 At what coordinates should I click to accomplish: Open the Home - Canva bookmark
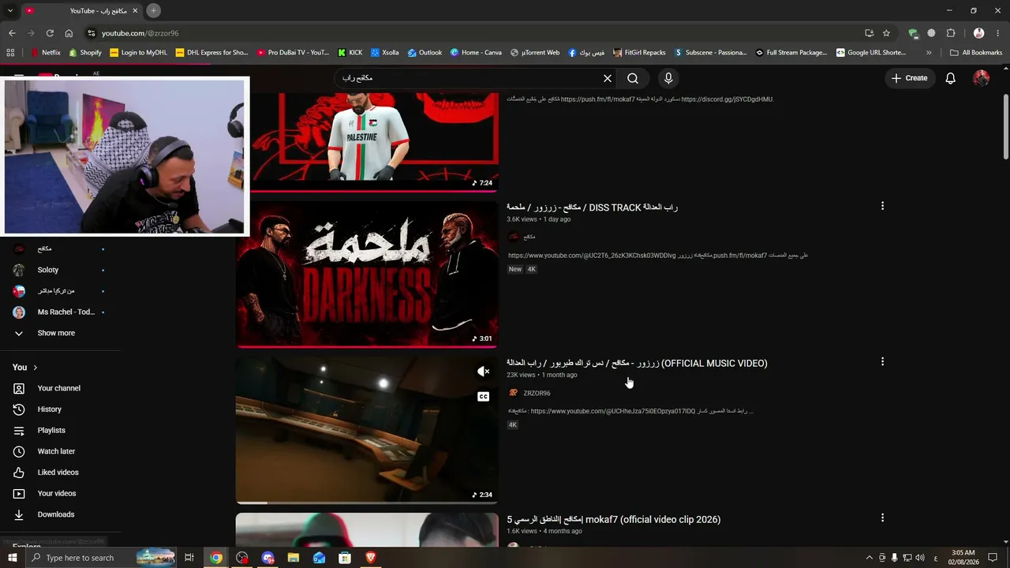point(476,53)
